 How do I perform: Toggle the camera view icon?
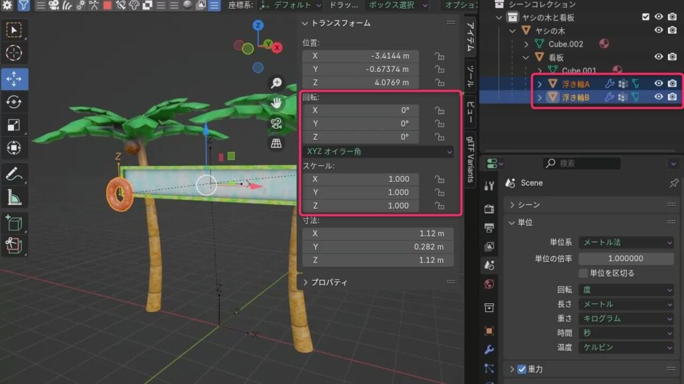(276, 123)
